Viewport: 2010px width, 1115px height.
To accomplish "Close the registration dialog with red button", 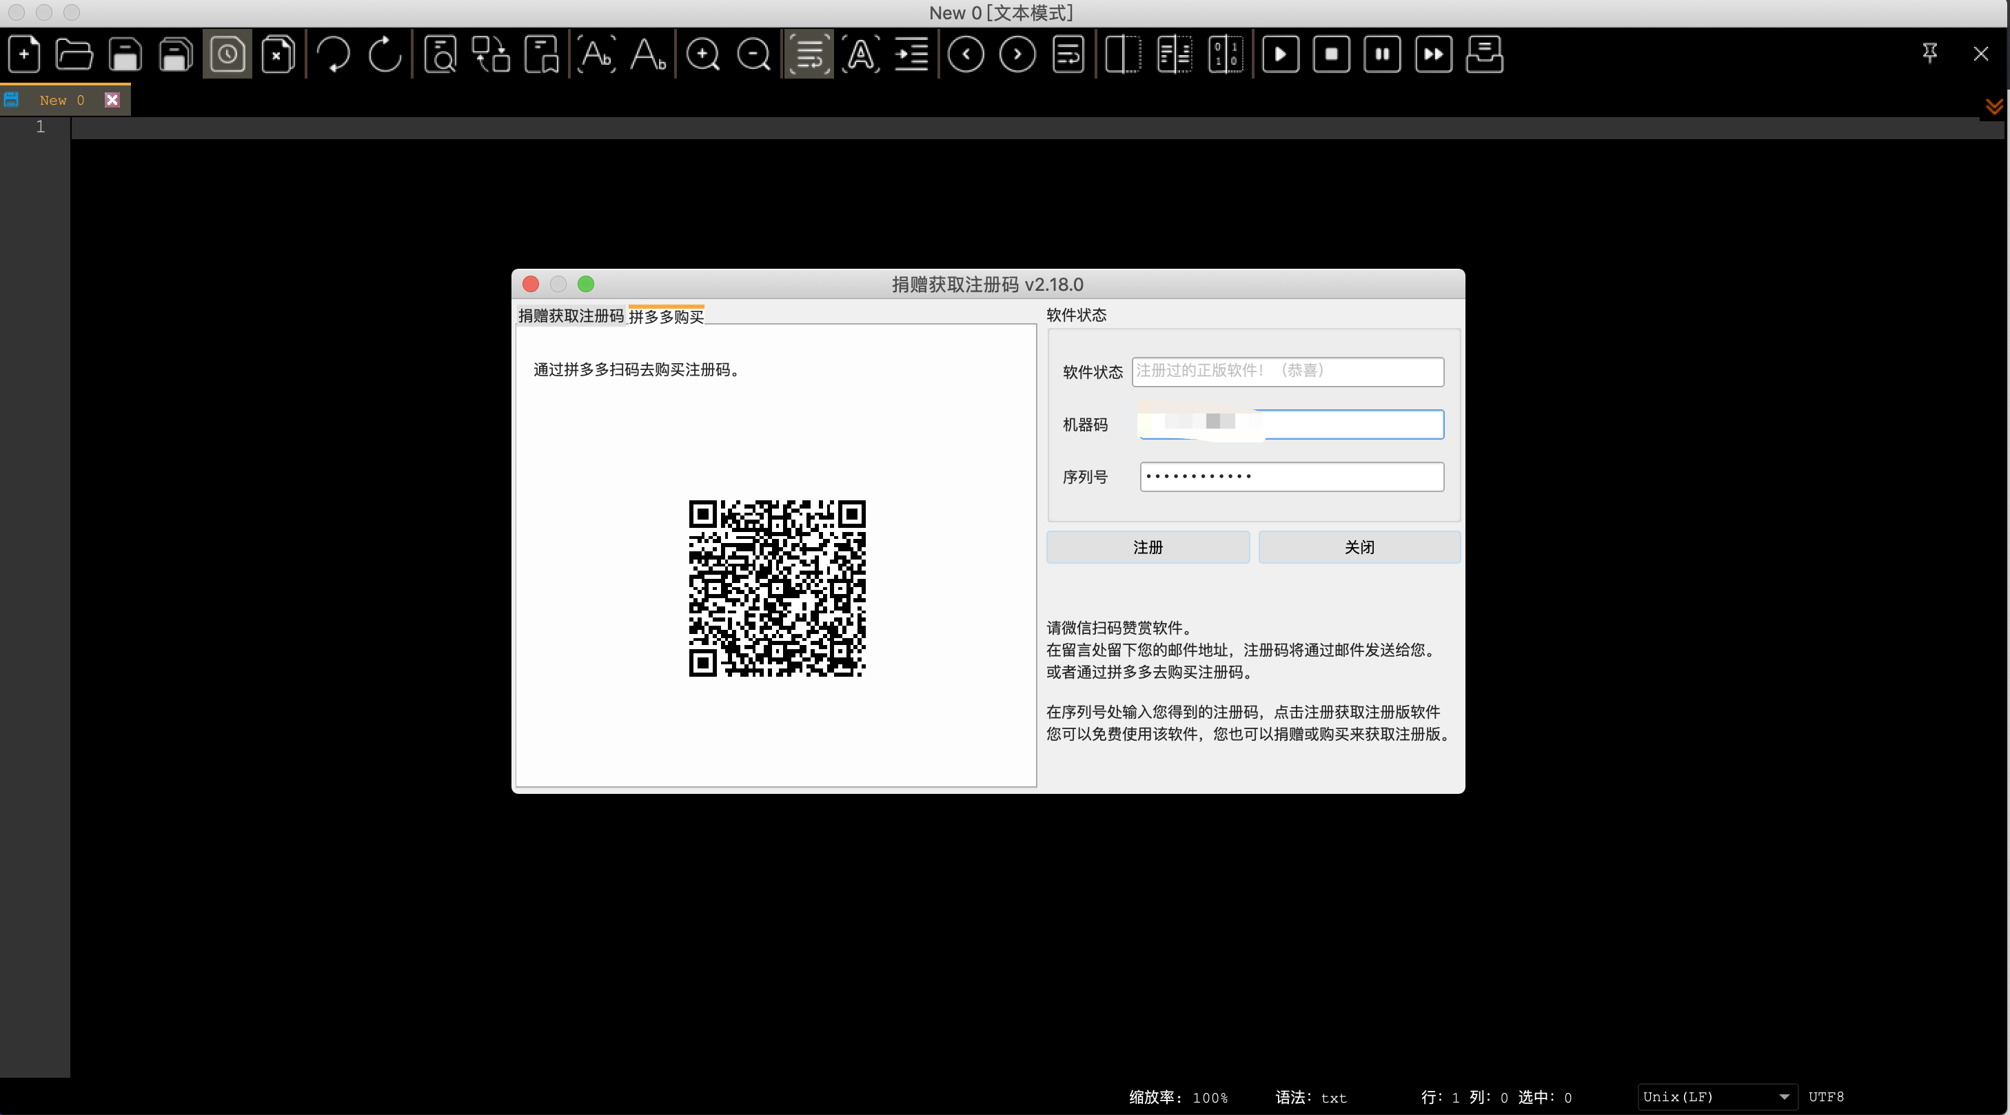I will coord(531,284).
